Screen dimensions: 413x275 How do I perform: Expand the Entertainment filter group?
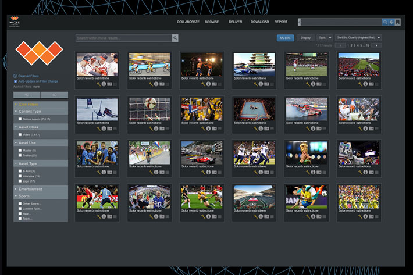click(x=41, y=189)
